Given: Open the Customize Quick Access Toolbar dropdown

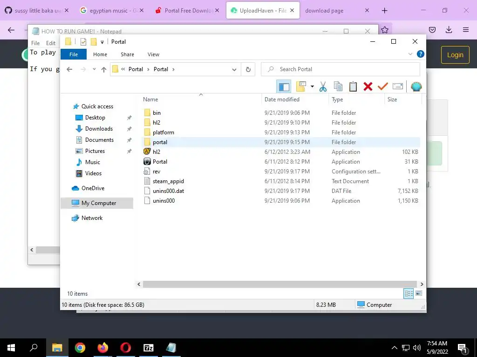Looking at the screenshot, I should click(102, 42).
